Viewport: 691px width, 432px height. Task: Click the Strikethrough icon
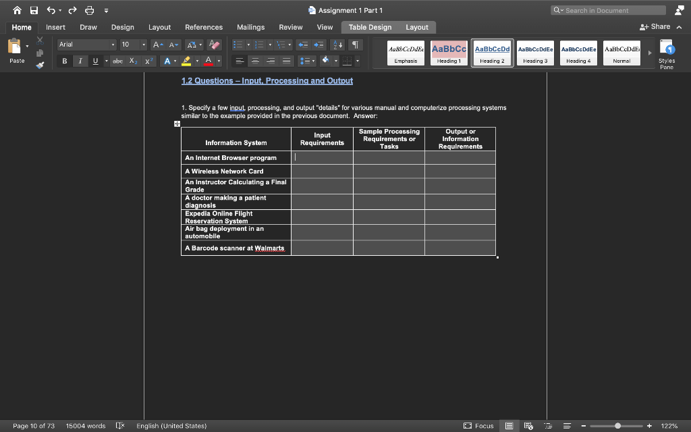click(117, 60)
